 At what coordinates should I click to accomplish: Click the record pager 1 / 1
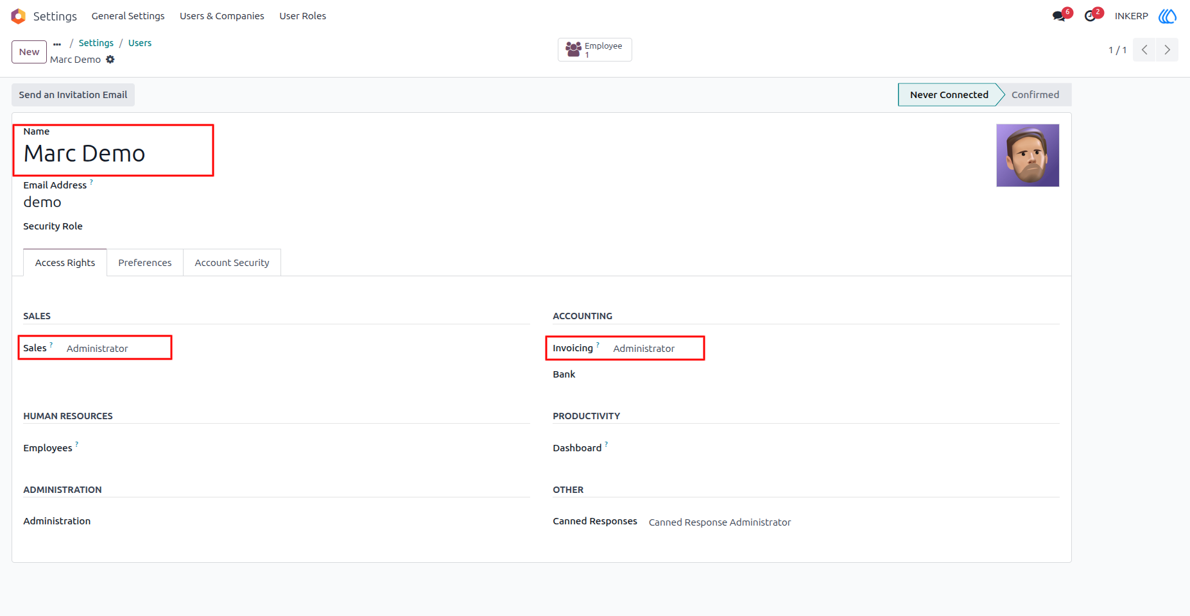pos(1117,50)
